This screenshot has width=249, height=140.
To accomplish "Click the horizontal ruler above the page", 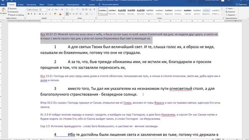I will 124,21.
